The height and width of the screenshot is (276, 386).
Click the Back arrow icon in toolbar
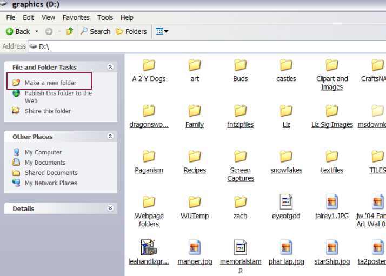pyautogui.click(x=10, y=32)
